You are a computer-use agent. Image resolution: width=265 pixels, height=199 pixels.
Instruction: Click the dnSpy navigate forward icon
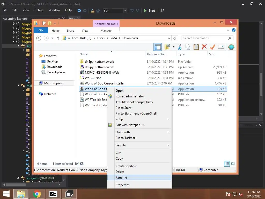coord(85,10)
